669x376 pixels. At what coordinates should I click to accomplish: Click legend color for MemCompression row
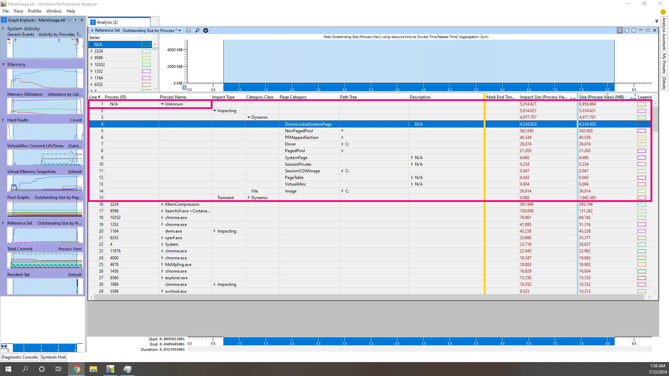(x=642, y=204)
